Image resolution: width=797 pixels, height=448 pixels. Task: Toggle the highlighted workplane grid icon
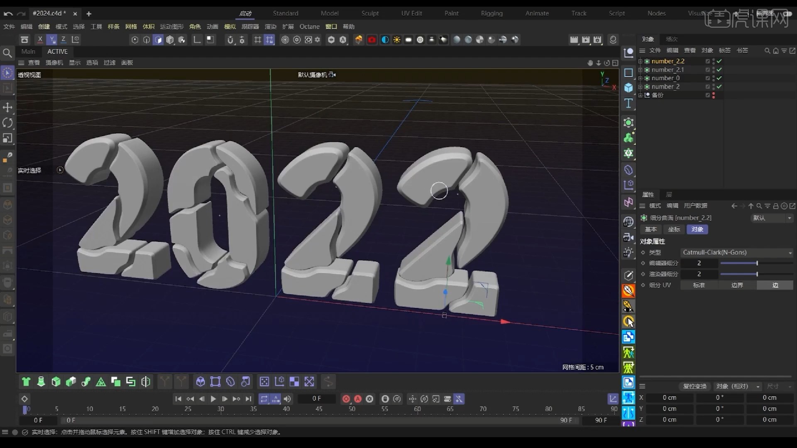pyautogui.click(x=269, y=40)
